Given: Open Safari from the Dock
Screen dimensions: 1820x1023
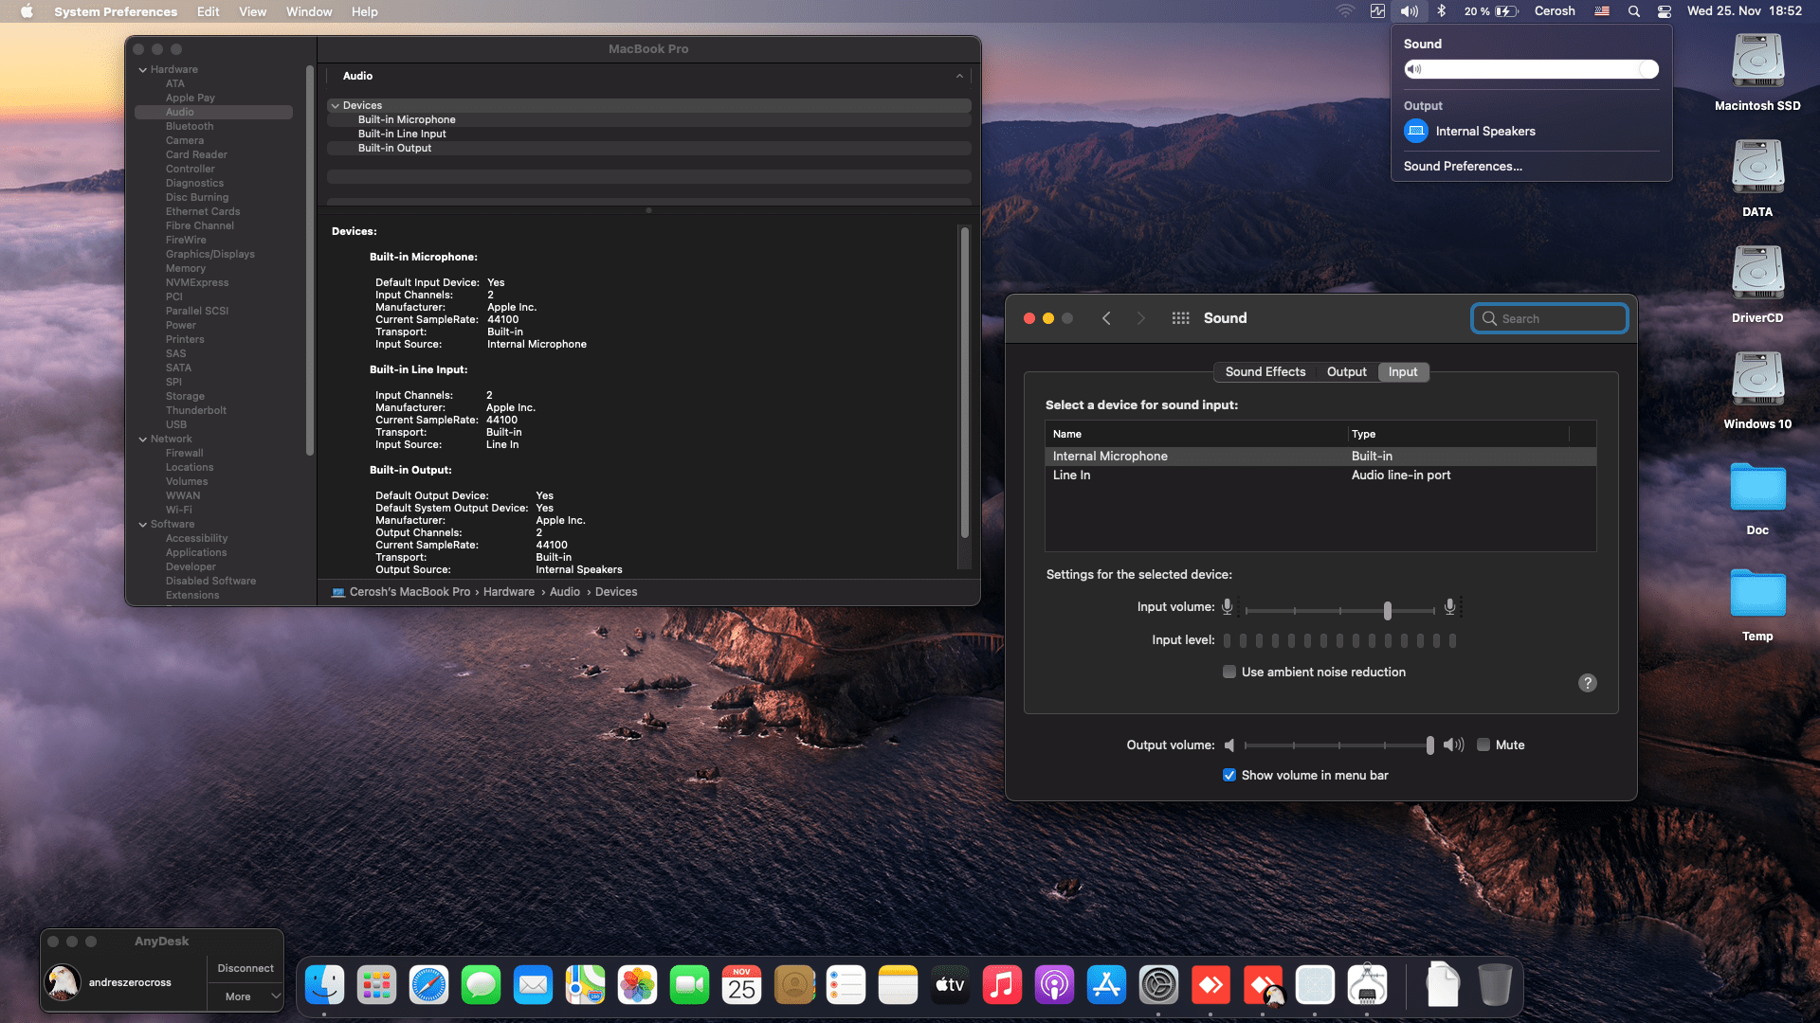Looking at the screenshot, I should 428,984.
